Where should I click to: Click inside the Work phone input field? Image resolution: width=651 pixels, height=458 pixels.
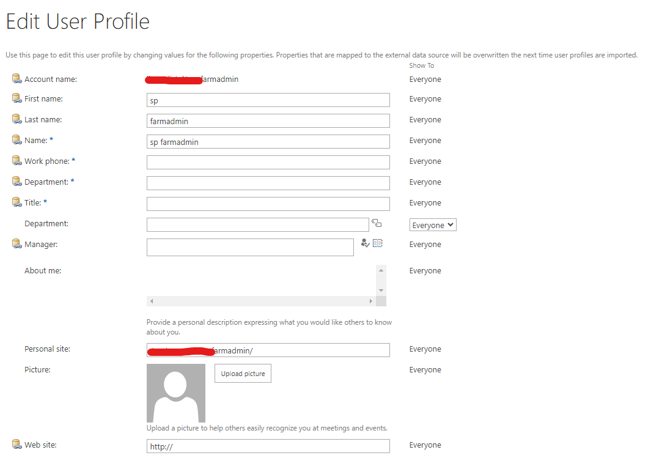[268, 161]
